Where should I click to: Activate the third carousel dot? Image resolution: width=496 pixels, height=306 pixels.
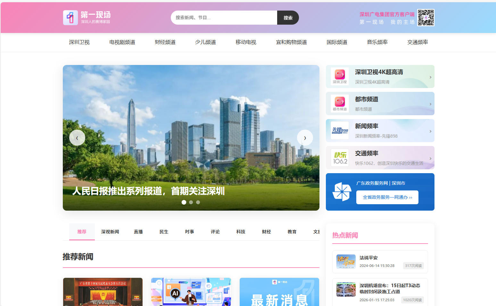(x=198, y=202)
